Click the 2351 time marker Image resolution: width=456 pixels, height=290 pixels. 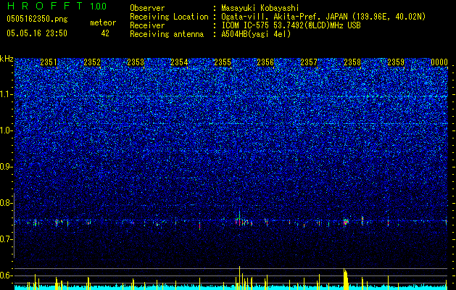[49, 62]
